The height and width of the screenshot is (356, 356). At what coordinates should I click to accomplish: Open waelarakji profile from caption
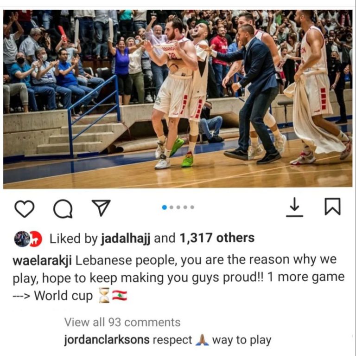click(42, 260)
